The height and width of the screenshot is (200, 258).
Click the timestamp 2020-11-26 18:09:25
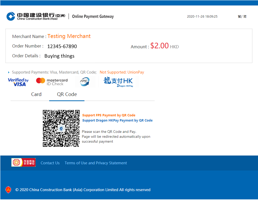point(202,17)
